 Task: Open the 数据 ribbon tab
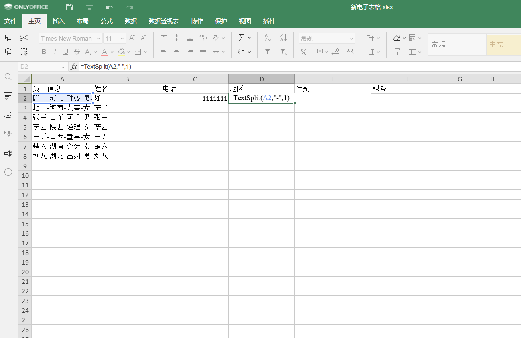pyautogui.click(x=130, y=21)
